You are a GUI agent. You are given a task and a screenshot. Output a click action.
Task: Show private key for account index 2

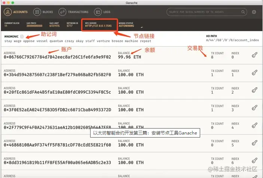click(254, 90)
